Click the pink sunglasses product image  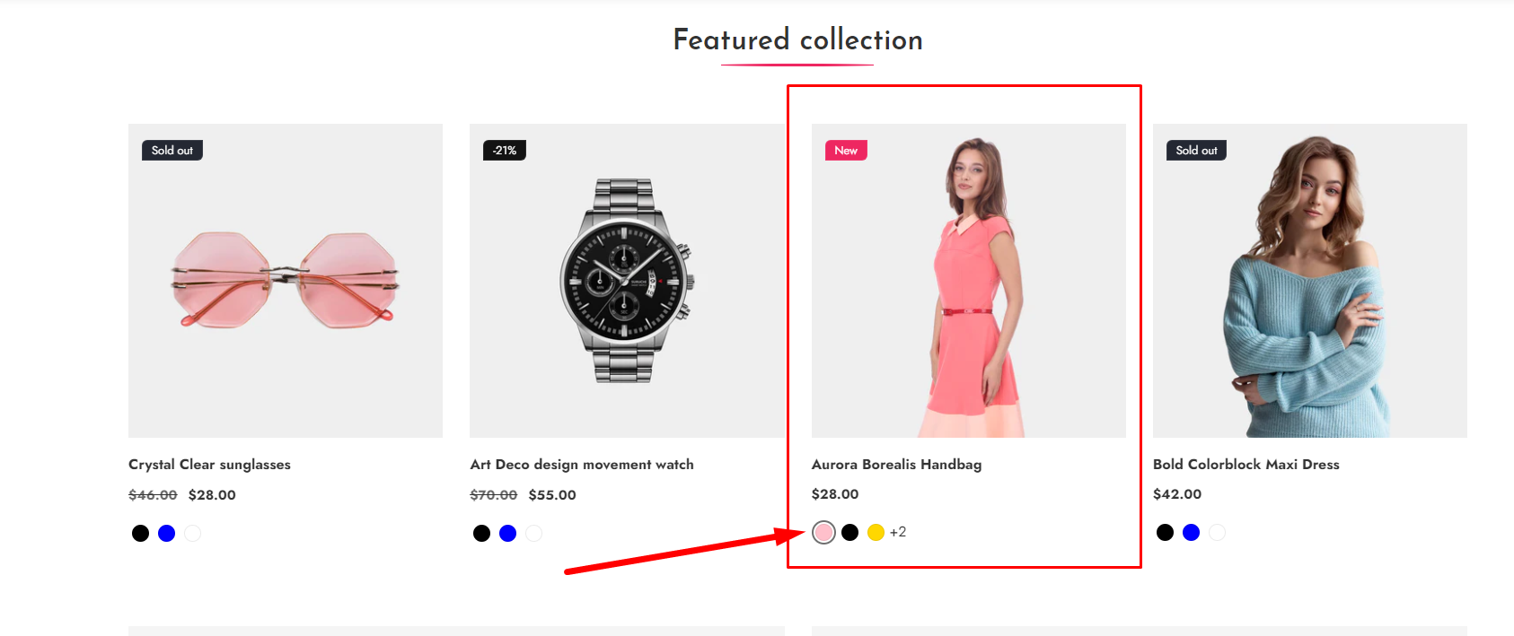click(x=286, y=281)
